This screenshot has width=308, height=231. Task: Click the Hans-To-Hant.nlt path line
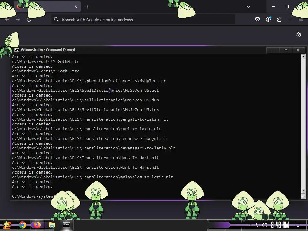coord(85,158)
